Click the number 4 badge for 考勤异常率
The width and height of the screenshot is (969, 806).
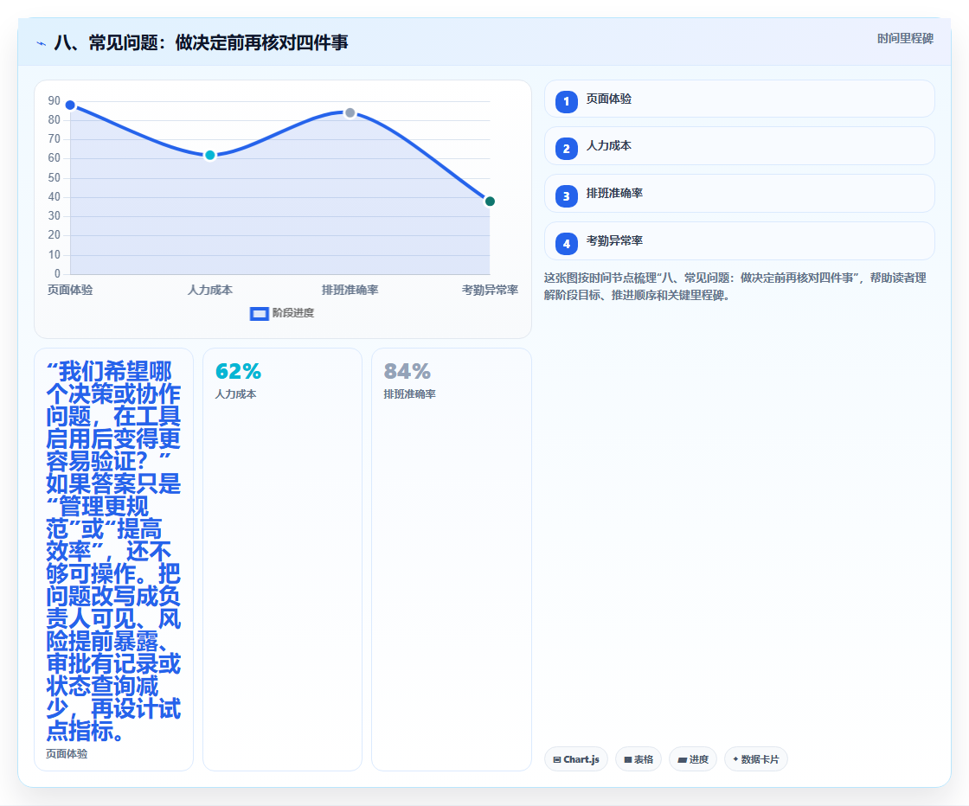(x=566, y=243)
